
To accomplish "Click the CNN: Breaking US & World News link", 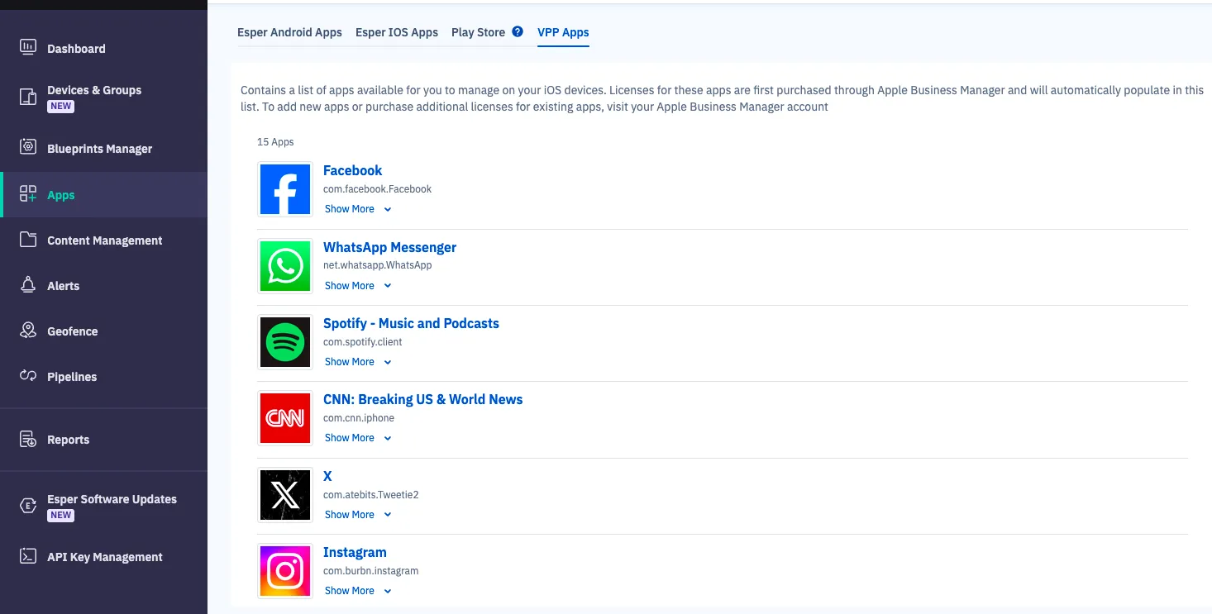I will tap(422, 399).
